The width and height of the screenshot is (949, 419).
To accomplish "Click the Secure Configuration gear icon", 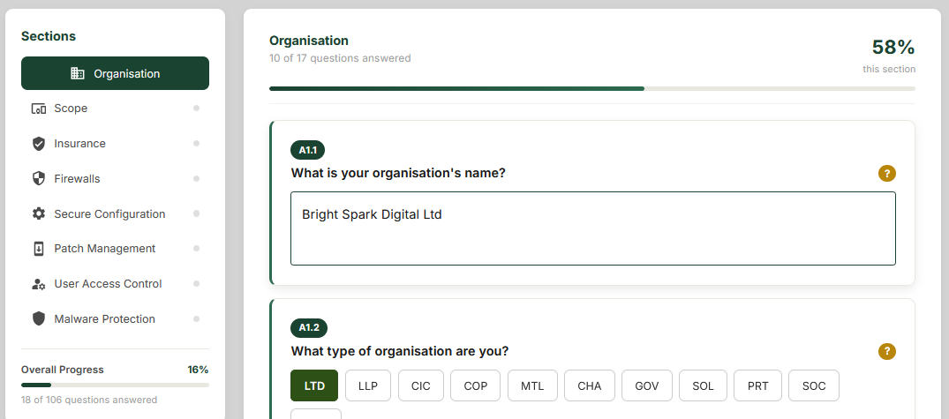I will 38,213.
